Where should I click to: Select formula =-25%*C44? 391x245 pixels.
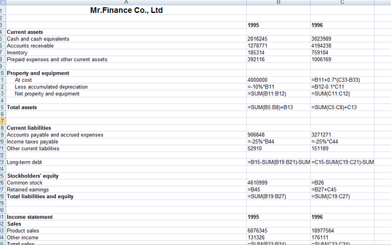click(325, 142)
